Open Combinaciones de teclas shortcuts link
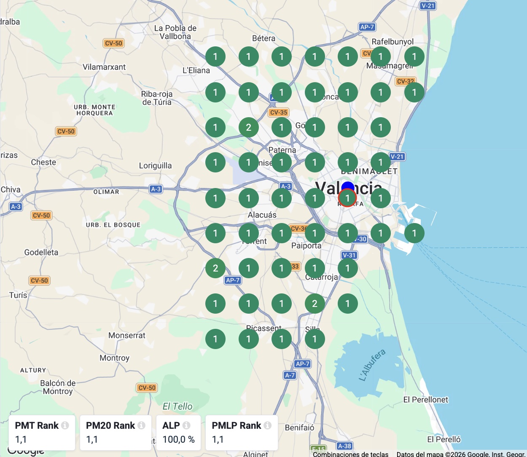527x457 pixels. coord(351,454)
